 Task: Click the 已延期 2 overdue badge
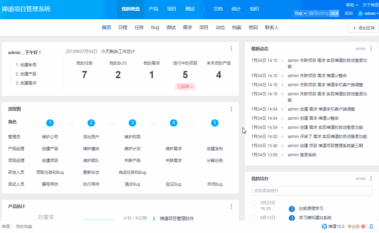point(185,87)
